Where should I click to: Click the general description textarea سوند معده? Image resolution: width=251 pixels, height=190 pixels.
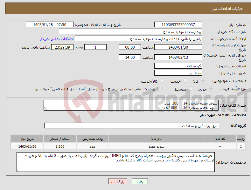(x=131, y=105)
